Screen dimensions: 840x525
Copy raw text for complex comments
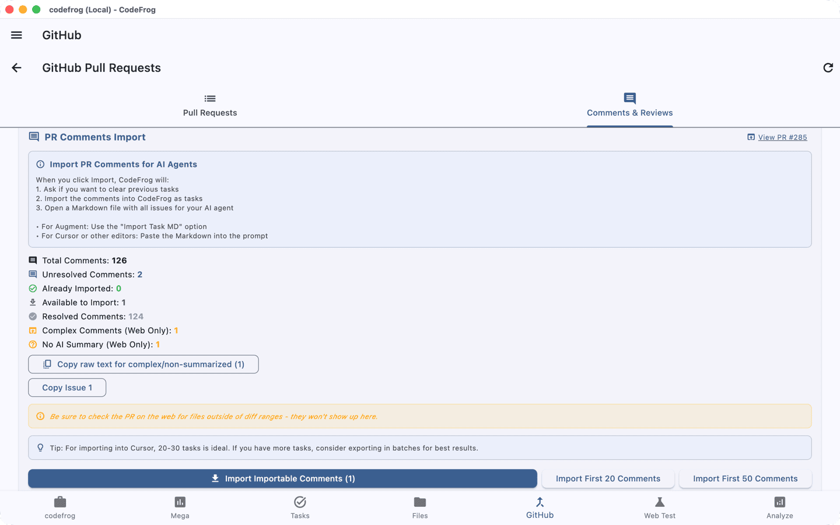click(143, 364)
